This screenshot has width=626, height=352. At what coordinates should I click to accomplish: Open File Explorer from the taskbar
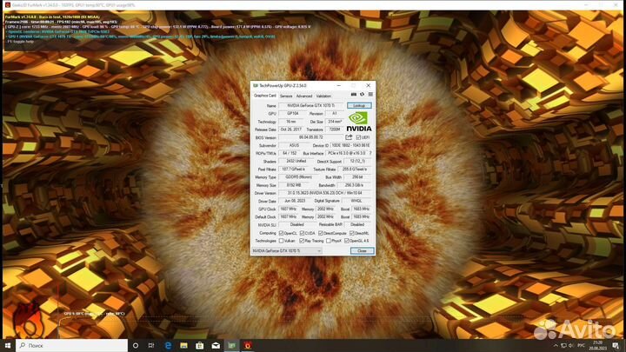click(x=183, y=345)
